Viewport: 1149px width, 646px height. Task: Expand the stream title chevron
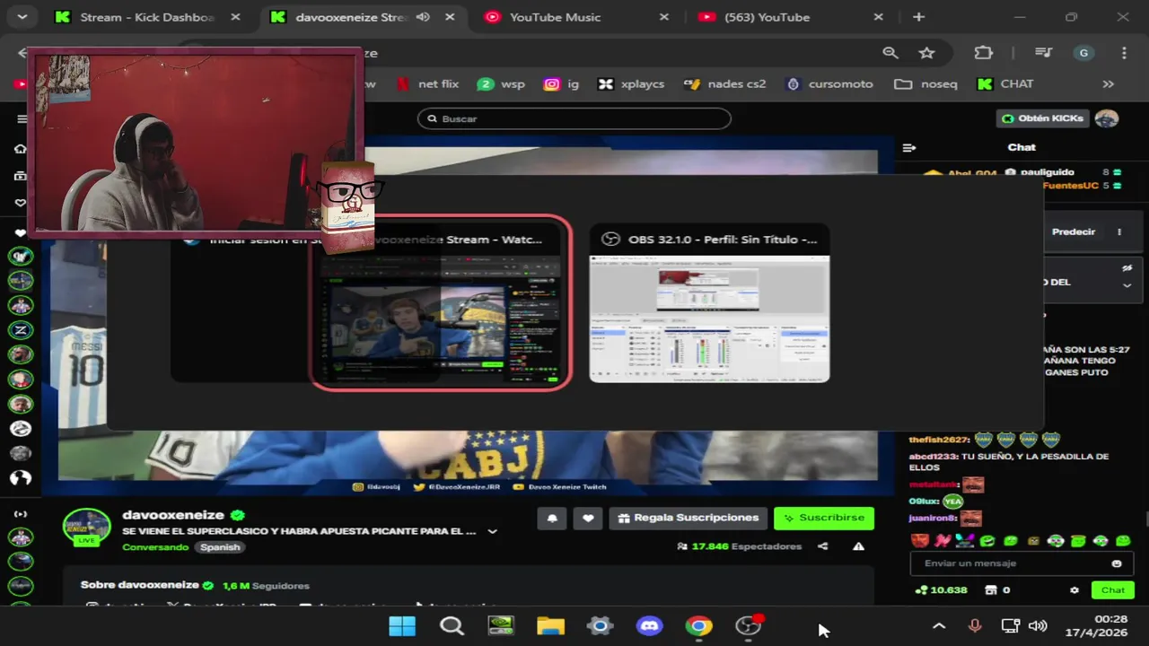point(492,531)
